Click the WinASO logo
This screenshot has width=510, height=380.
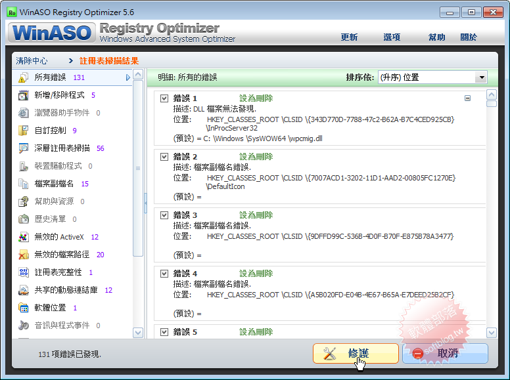point(52,33)
